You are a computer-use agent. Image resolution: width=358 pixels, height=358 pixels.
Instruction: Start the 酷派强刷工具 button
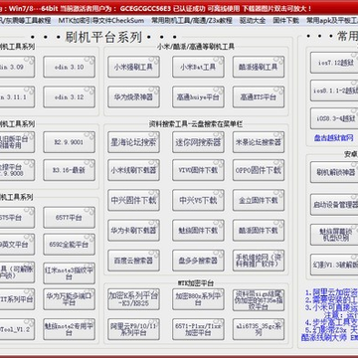tap(259, 67)
